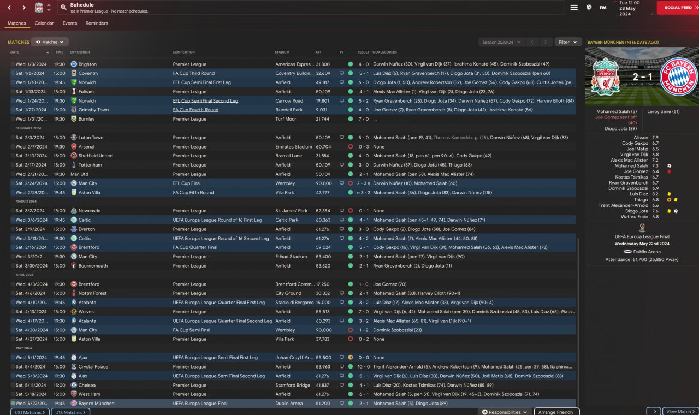Sort by the Stadium column header

[x=282, y=52]
